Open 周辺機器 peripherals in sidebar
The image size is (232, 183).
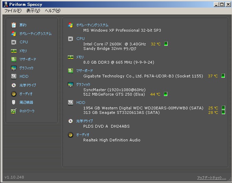pyautogui.click(x=27, y=102)
